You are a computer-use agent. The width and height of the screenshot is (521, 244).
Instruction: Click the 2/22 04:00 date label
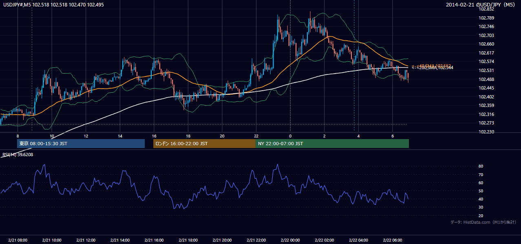[x=358, y=240]
